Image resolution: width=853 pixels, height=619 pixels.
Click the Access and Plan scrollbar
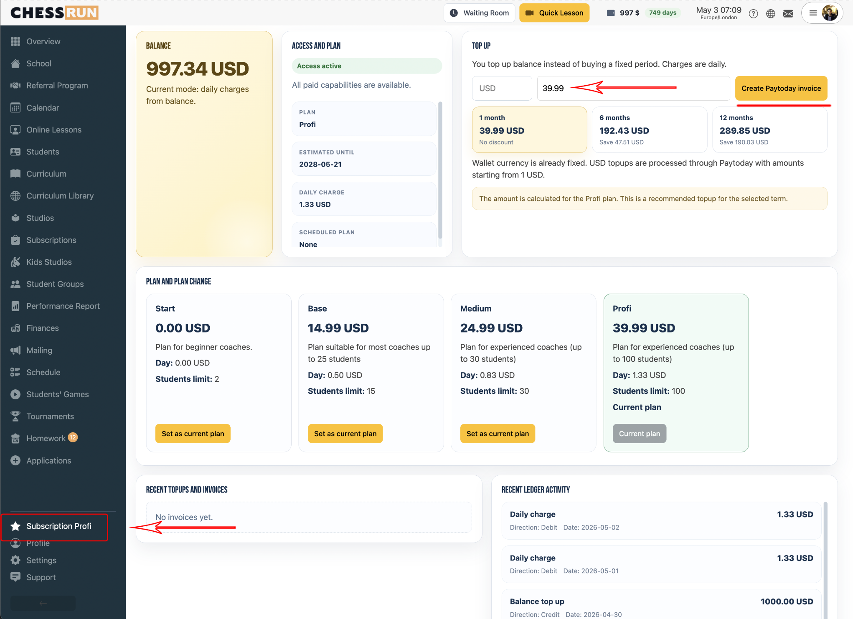pyautogui.click(x=440, y=170)
